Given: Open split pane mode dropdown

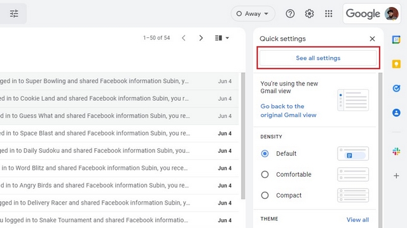Looking at the screenshot, I should [222, 38].
